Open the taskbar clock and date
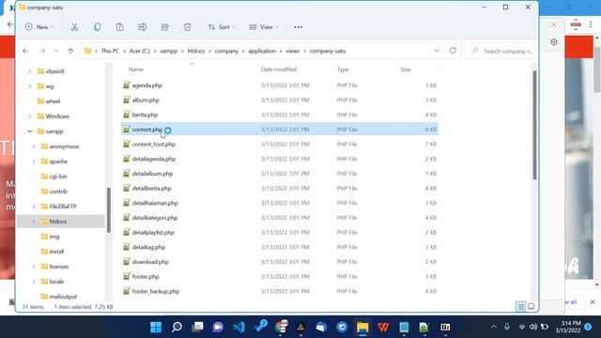 click(568, 327)
